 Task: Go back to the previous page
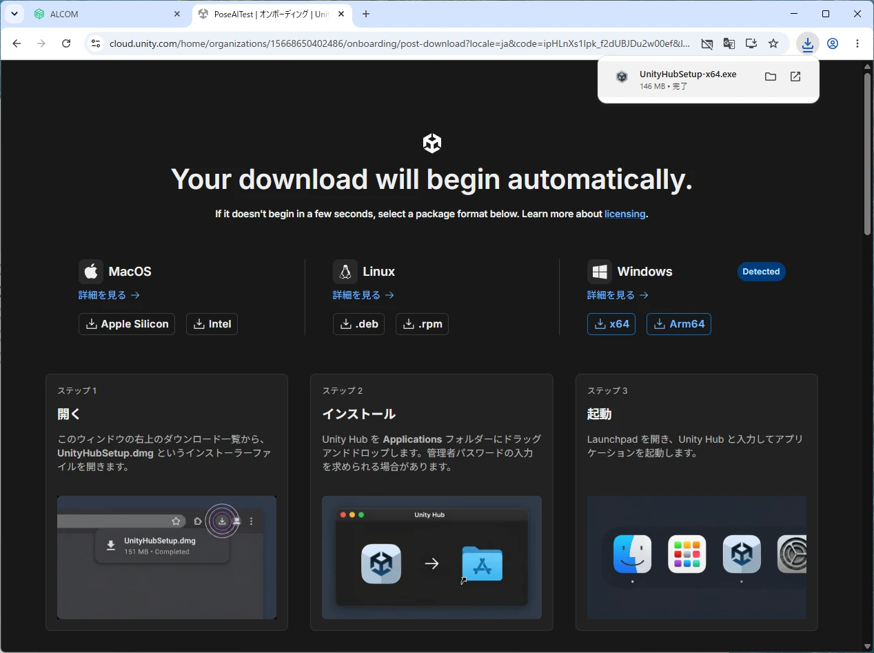click(17, 43)
